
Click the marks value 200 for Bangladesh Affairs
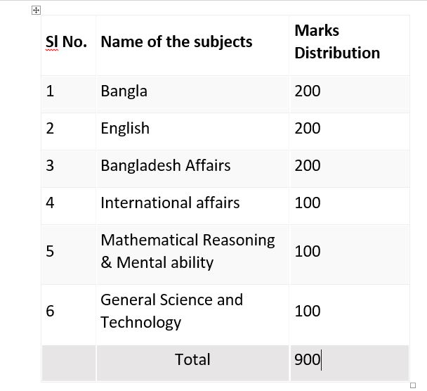pyautogui.click(x=308, y=166)
